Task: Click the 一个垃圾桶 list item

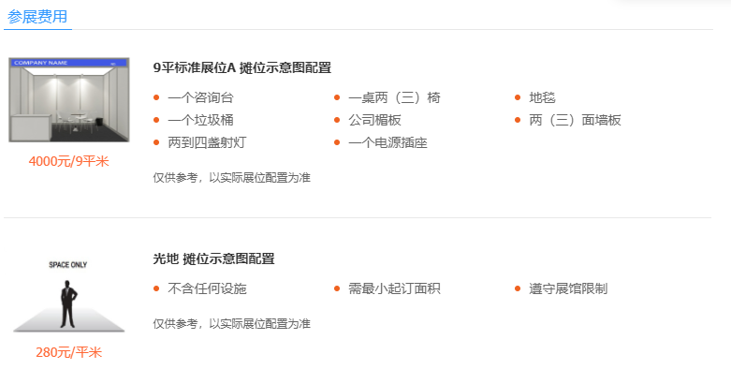Action: [201, 120]
